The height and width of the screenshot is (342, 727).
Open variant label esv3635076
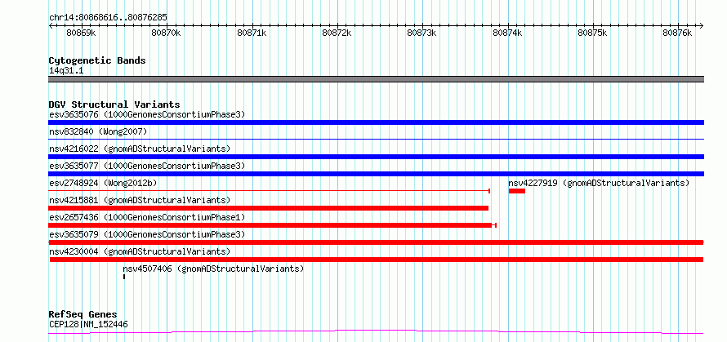click(147, 114)
